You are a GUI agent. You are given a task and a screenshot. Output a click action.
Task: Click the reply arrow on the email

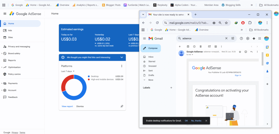251,52
